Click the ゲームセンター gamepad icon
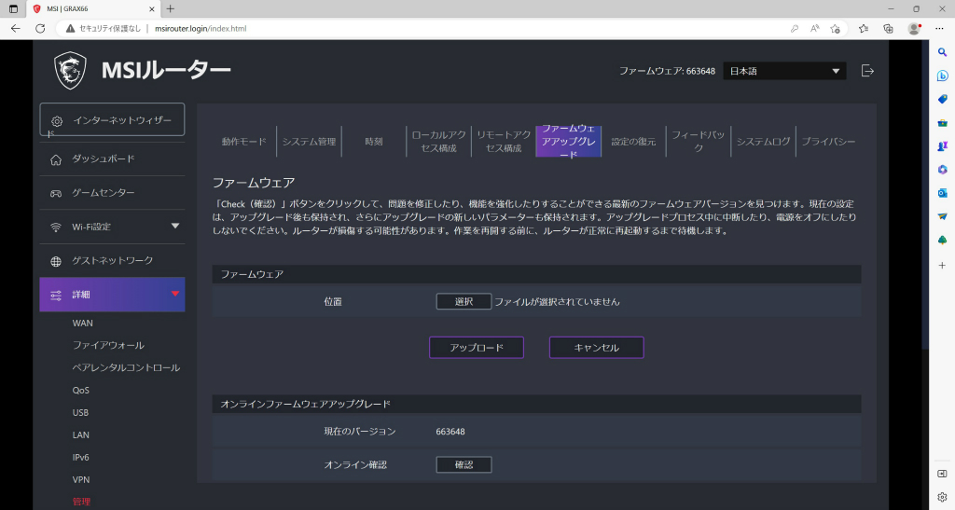This screenshot has width=955, height=510. pos(56,193)
